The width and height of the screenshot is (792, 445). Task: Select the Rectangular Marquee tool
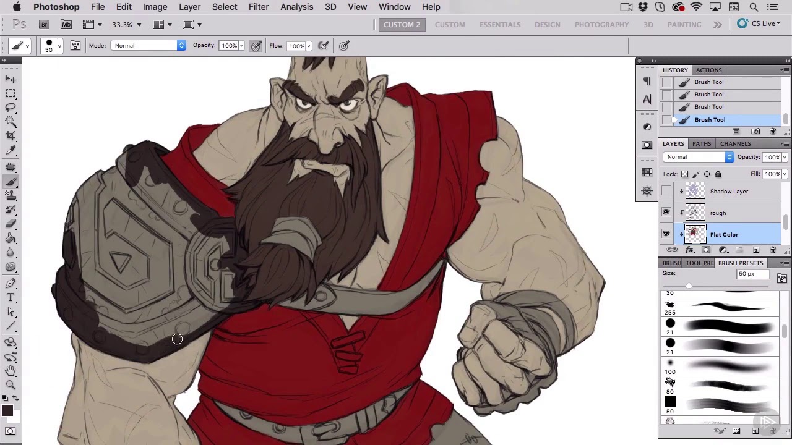11,93
